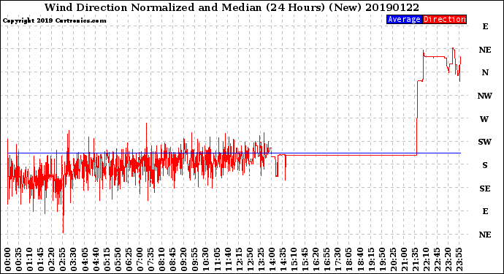The image size is (504, 274).
Task: Click the blue Average legend entry
Action: tap(404, 19)
